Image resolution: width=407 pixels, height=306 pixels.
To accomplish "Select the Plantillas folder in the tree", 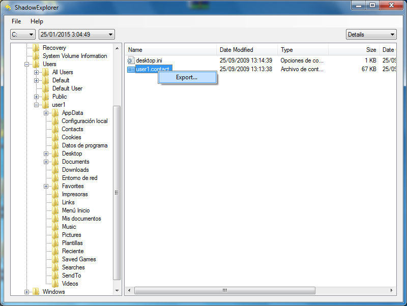I will (x=72, y=243).
